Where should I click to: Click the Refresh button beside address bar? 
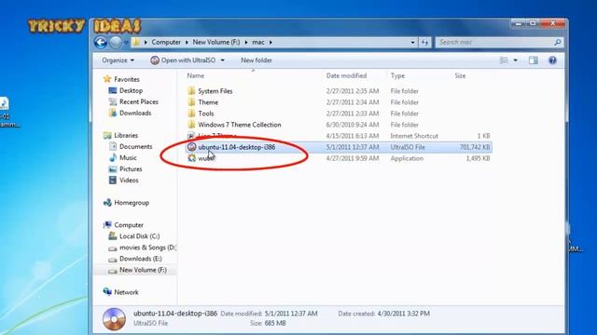[x=425, y=43]
